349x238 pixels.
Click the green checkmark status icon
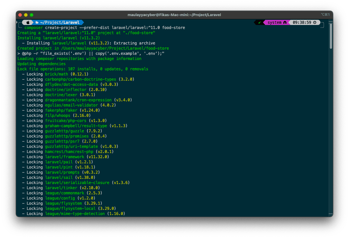click(259, 22)
